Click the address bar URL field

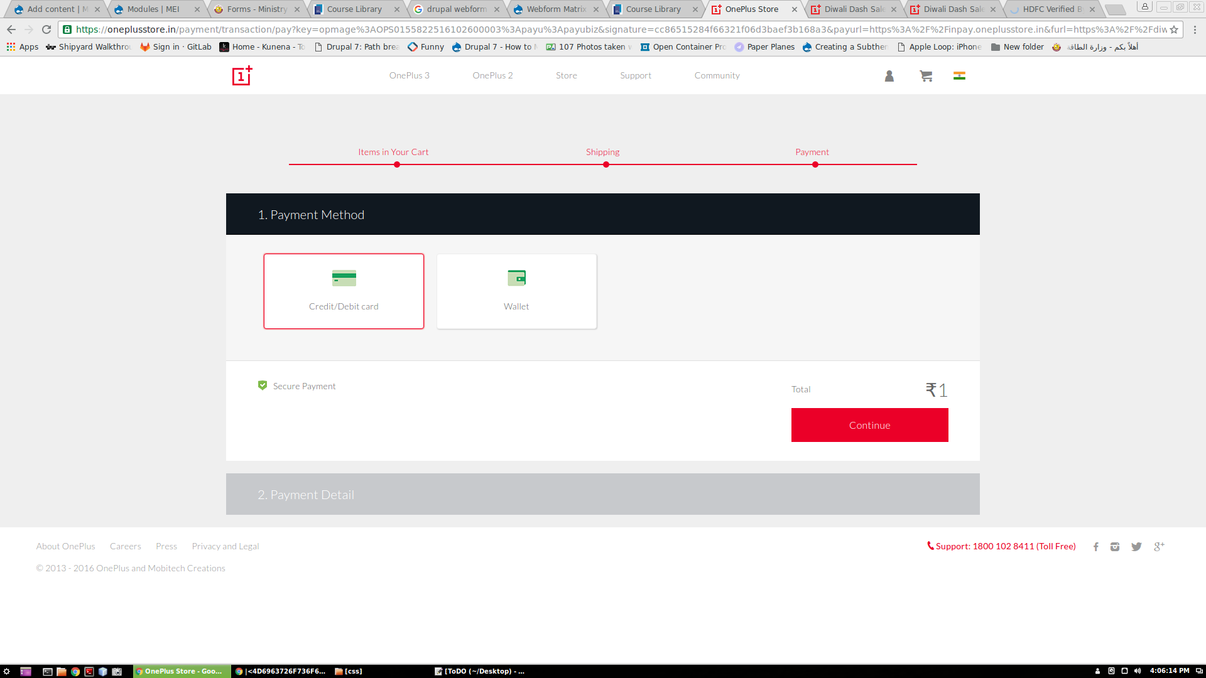tap(621, 30)
